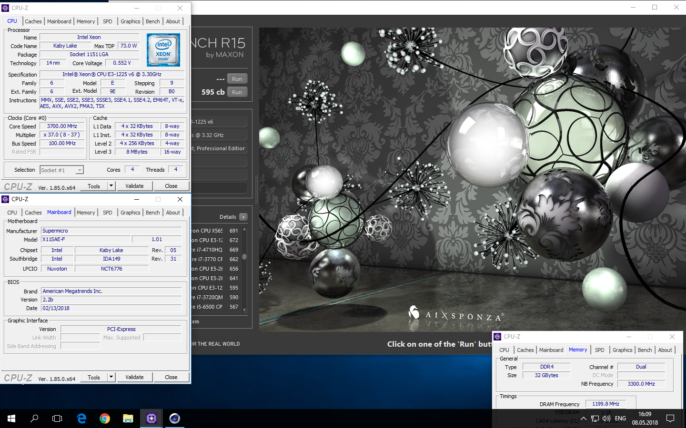Select ranking entry i7-3770 score 662
The width and height of the screenshot is (686, 428).
click(215, 259)
